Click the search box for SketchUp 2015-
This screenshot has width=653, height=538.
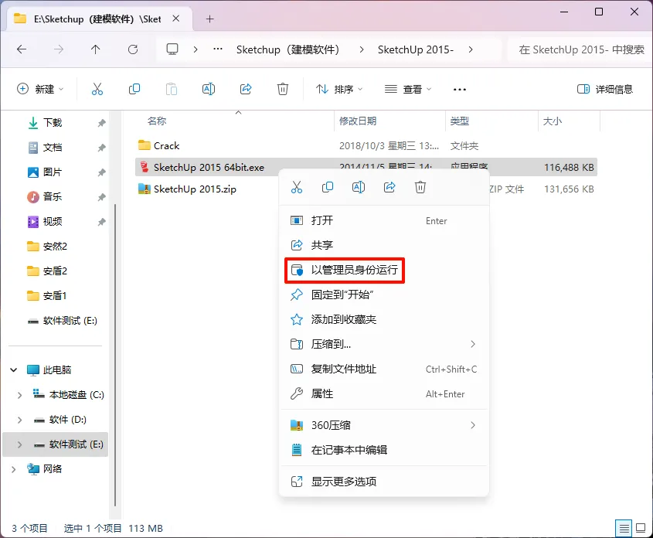pyautogui.click(x=580, y=49)
